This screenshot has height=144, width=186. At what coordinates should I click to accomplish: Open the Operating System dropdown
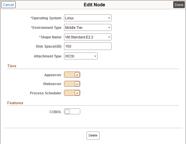tap(88, 18)
